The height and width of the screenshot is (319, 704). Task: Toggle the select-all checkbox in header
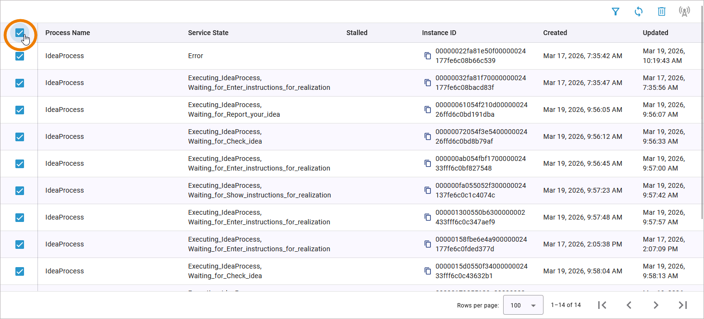pos(20,33)
